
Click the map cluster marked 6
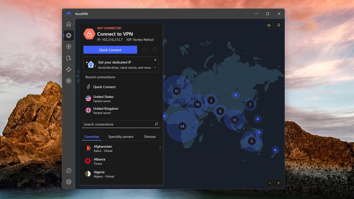[x=220, y=111]
